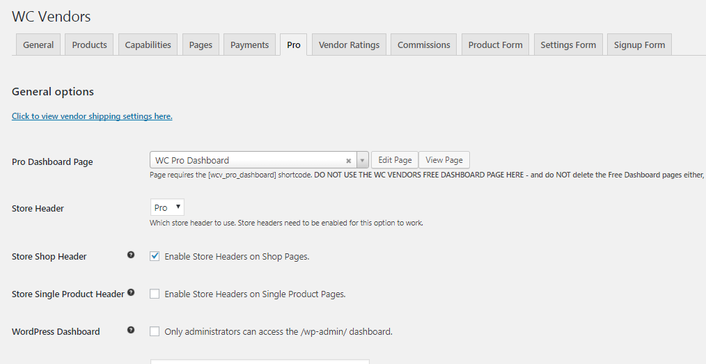Clear the WC Pro Dashboard page selection

(349, 161)
